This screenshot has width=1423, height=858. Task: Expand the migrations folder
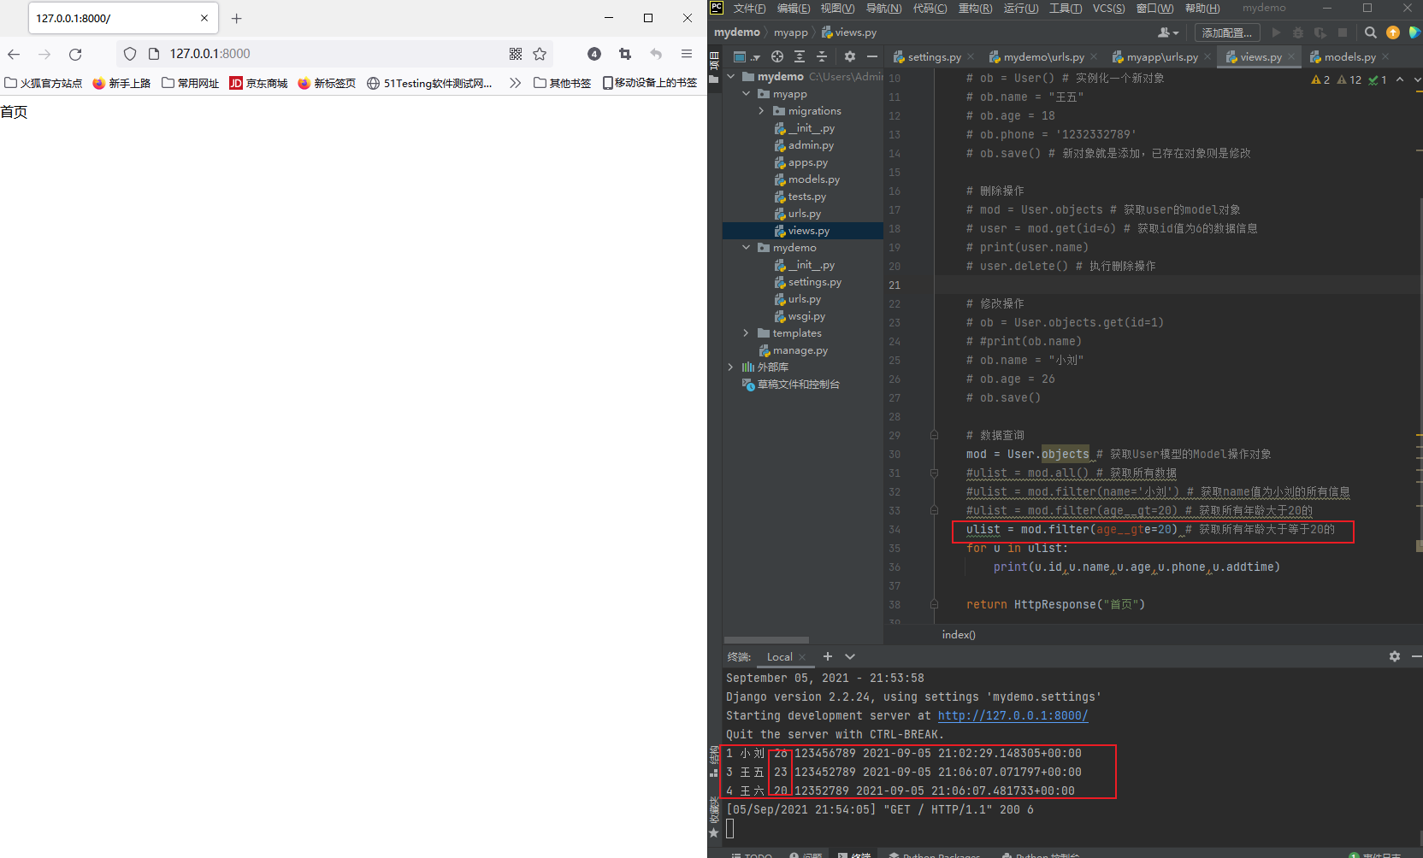pyautogui.click(x=762, y=111)
